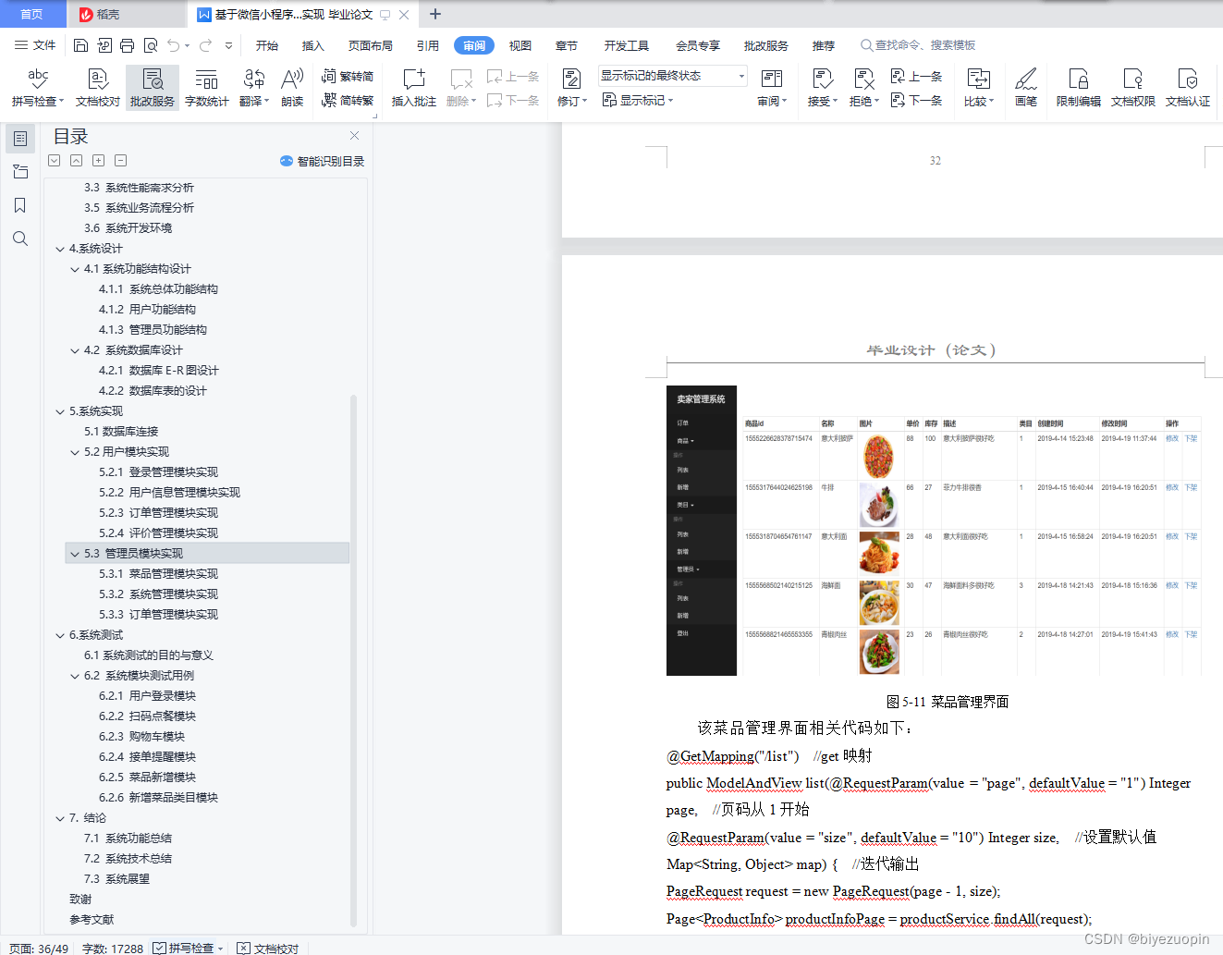
Task: Open the search panel in left sidebar
Action: (x=19, y=239)
